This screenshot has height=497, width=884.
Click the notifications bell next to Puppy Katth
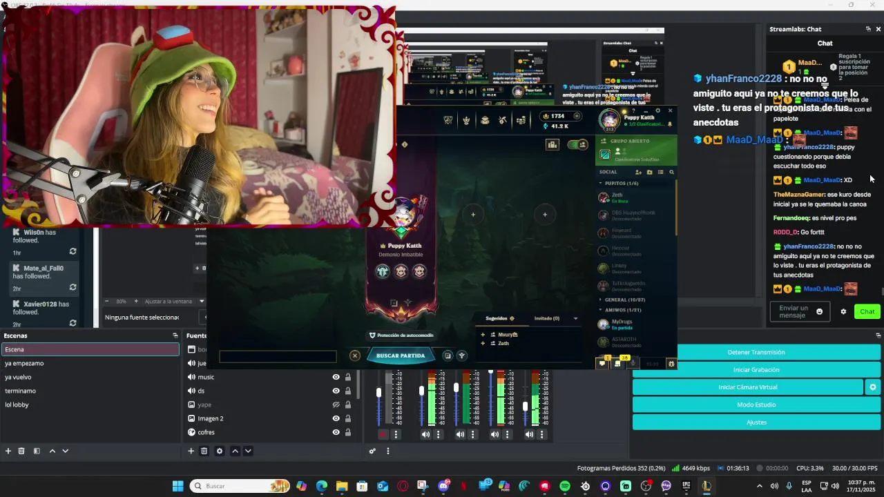669,124
